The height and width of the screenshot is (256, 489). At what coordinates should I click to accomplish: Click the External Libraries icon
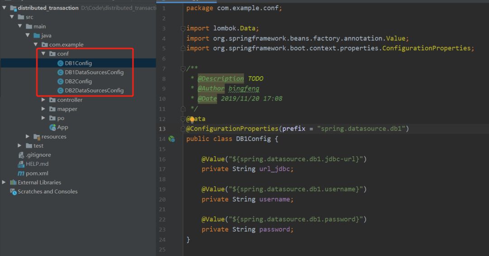(13, 183)
